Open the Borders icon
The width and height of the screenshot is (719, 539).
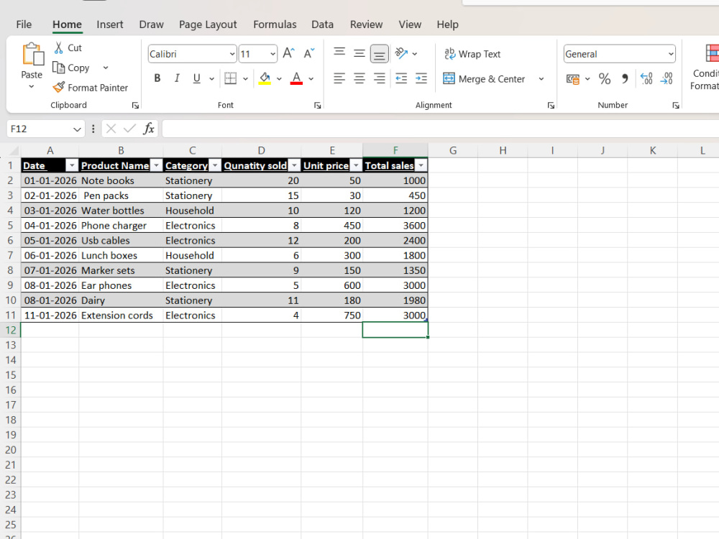pos(231,78)
